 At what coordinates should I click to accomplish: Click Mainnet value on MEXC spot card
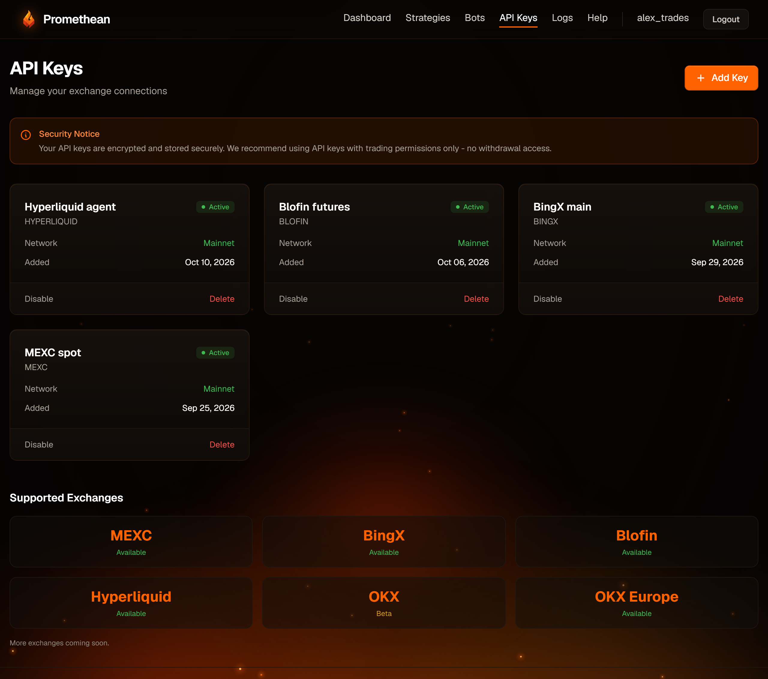[219, 389]
